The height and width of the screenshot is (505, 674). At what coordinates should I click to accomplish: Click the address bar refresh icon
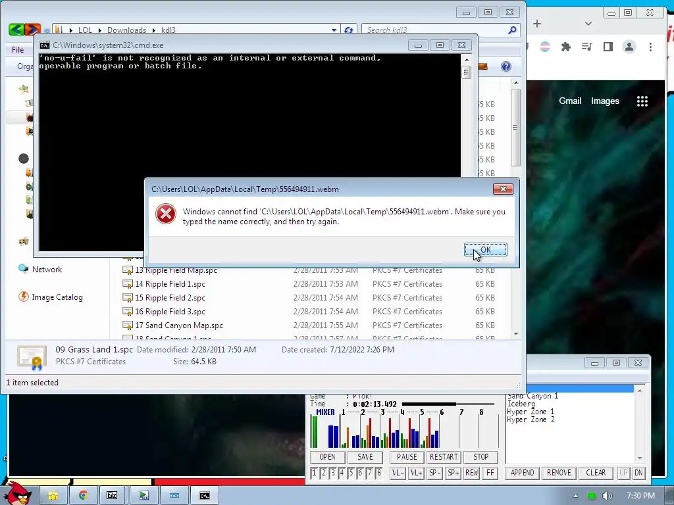(x=349, y=30)
